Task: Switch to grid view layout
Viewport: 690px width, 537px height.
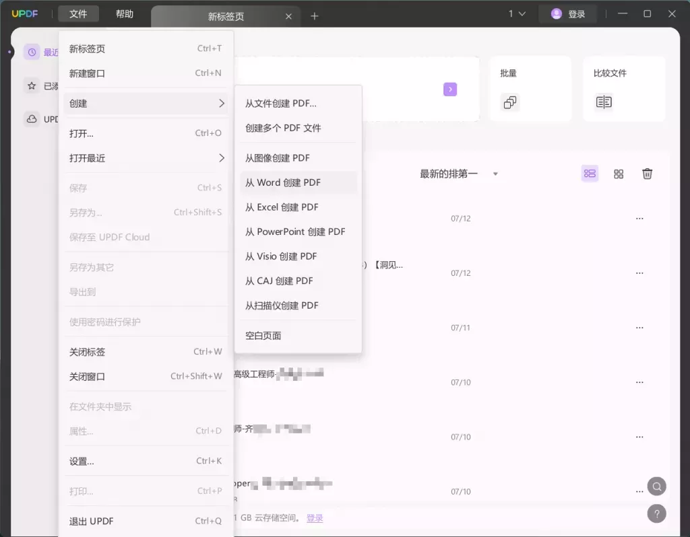Action: pyautogui.click(x=619, y=174)
